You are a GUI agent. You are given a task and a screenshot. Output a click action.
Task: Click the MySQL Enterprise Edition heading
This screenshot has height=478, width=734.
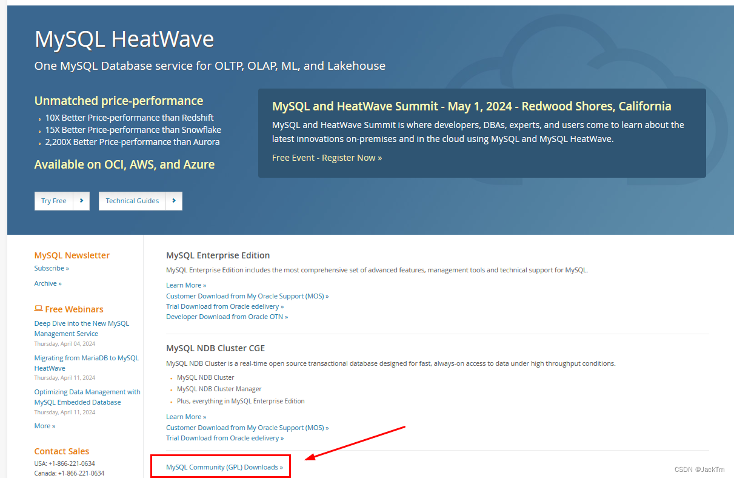[x=218, y=255]
